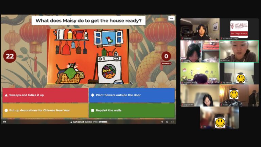Click the triangle shape on the red answer
Screen dimensions: 261x147
(6, 95)
